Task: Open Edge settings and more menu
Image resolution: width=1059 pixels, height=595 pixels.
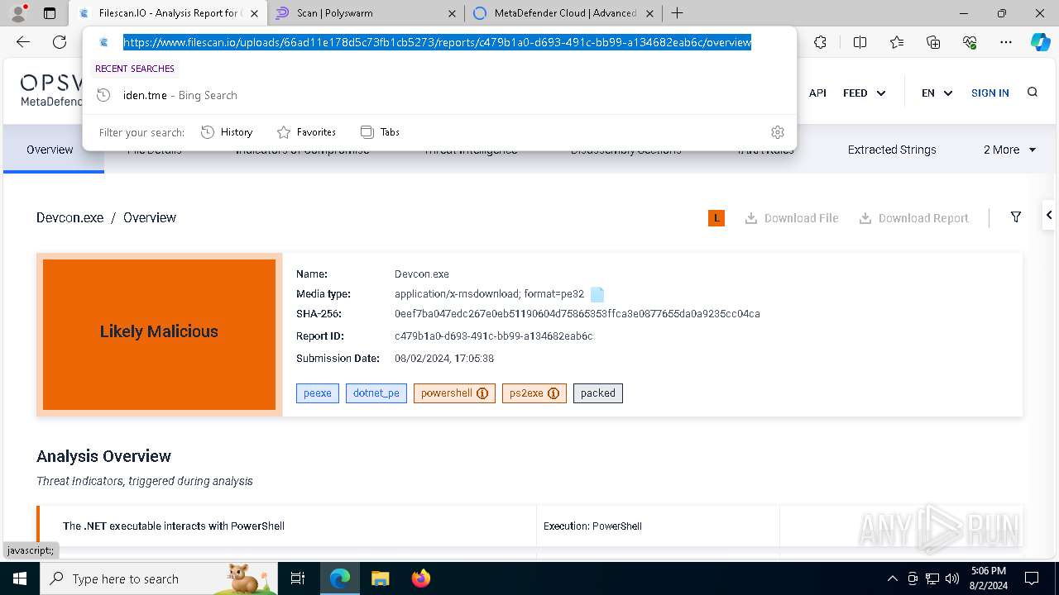Action: [1006, 42]
